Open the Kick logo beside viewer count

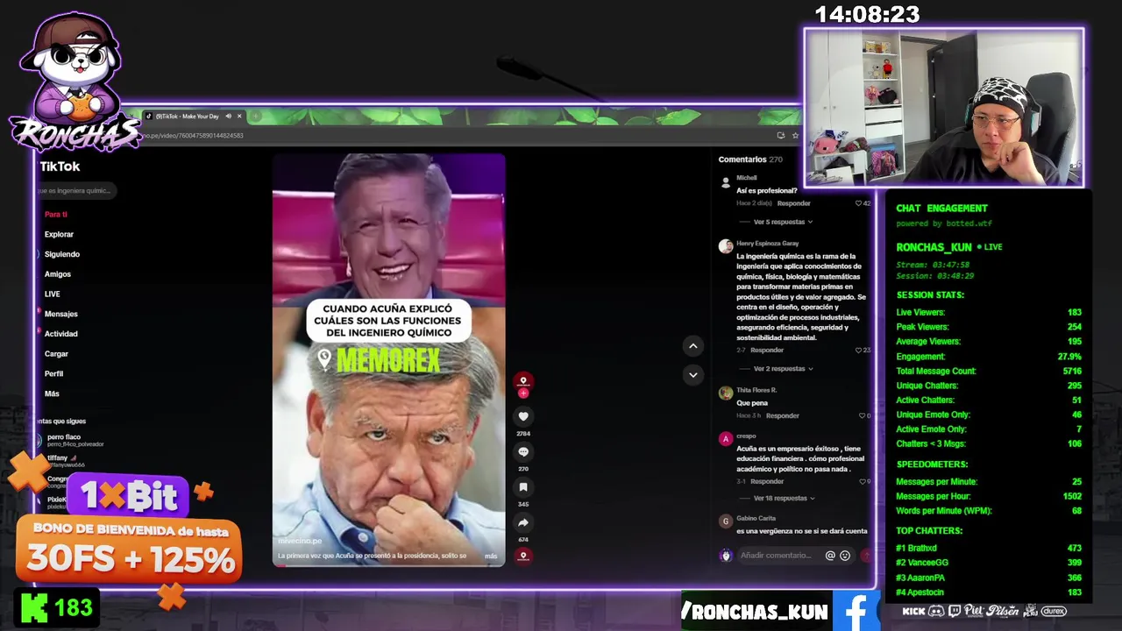[34, 607]
